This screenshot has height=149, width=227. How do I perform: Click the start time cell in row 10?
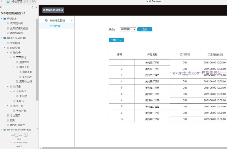(x=215, y=119)
